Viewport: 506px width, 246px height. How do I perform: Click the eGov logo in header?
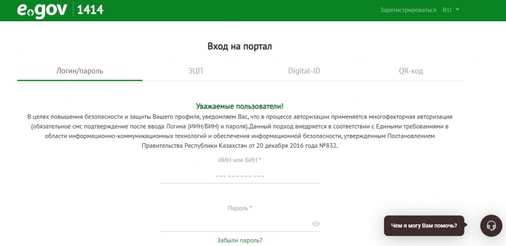coord(42,10)
